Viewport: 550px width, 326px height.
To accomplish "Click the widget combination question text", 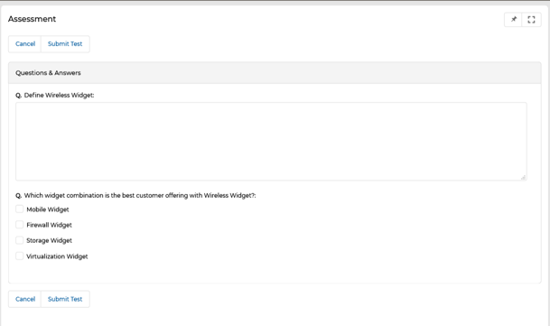I will pyautogui.click(x=140, y=195).
